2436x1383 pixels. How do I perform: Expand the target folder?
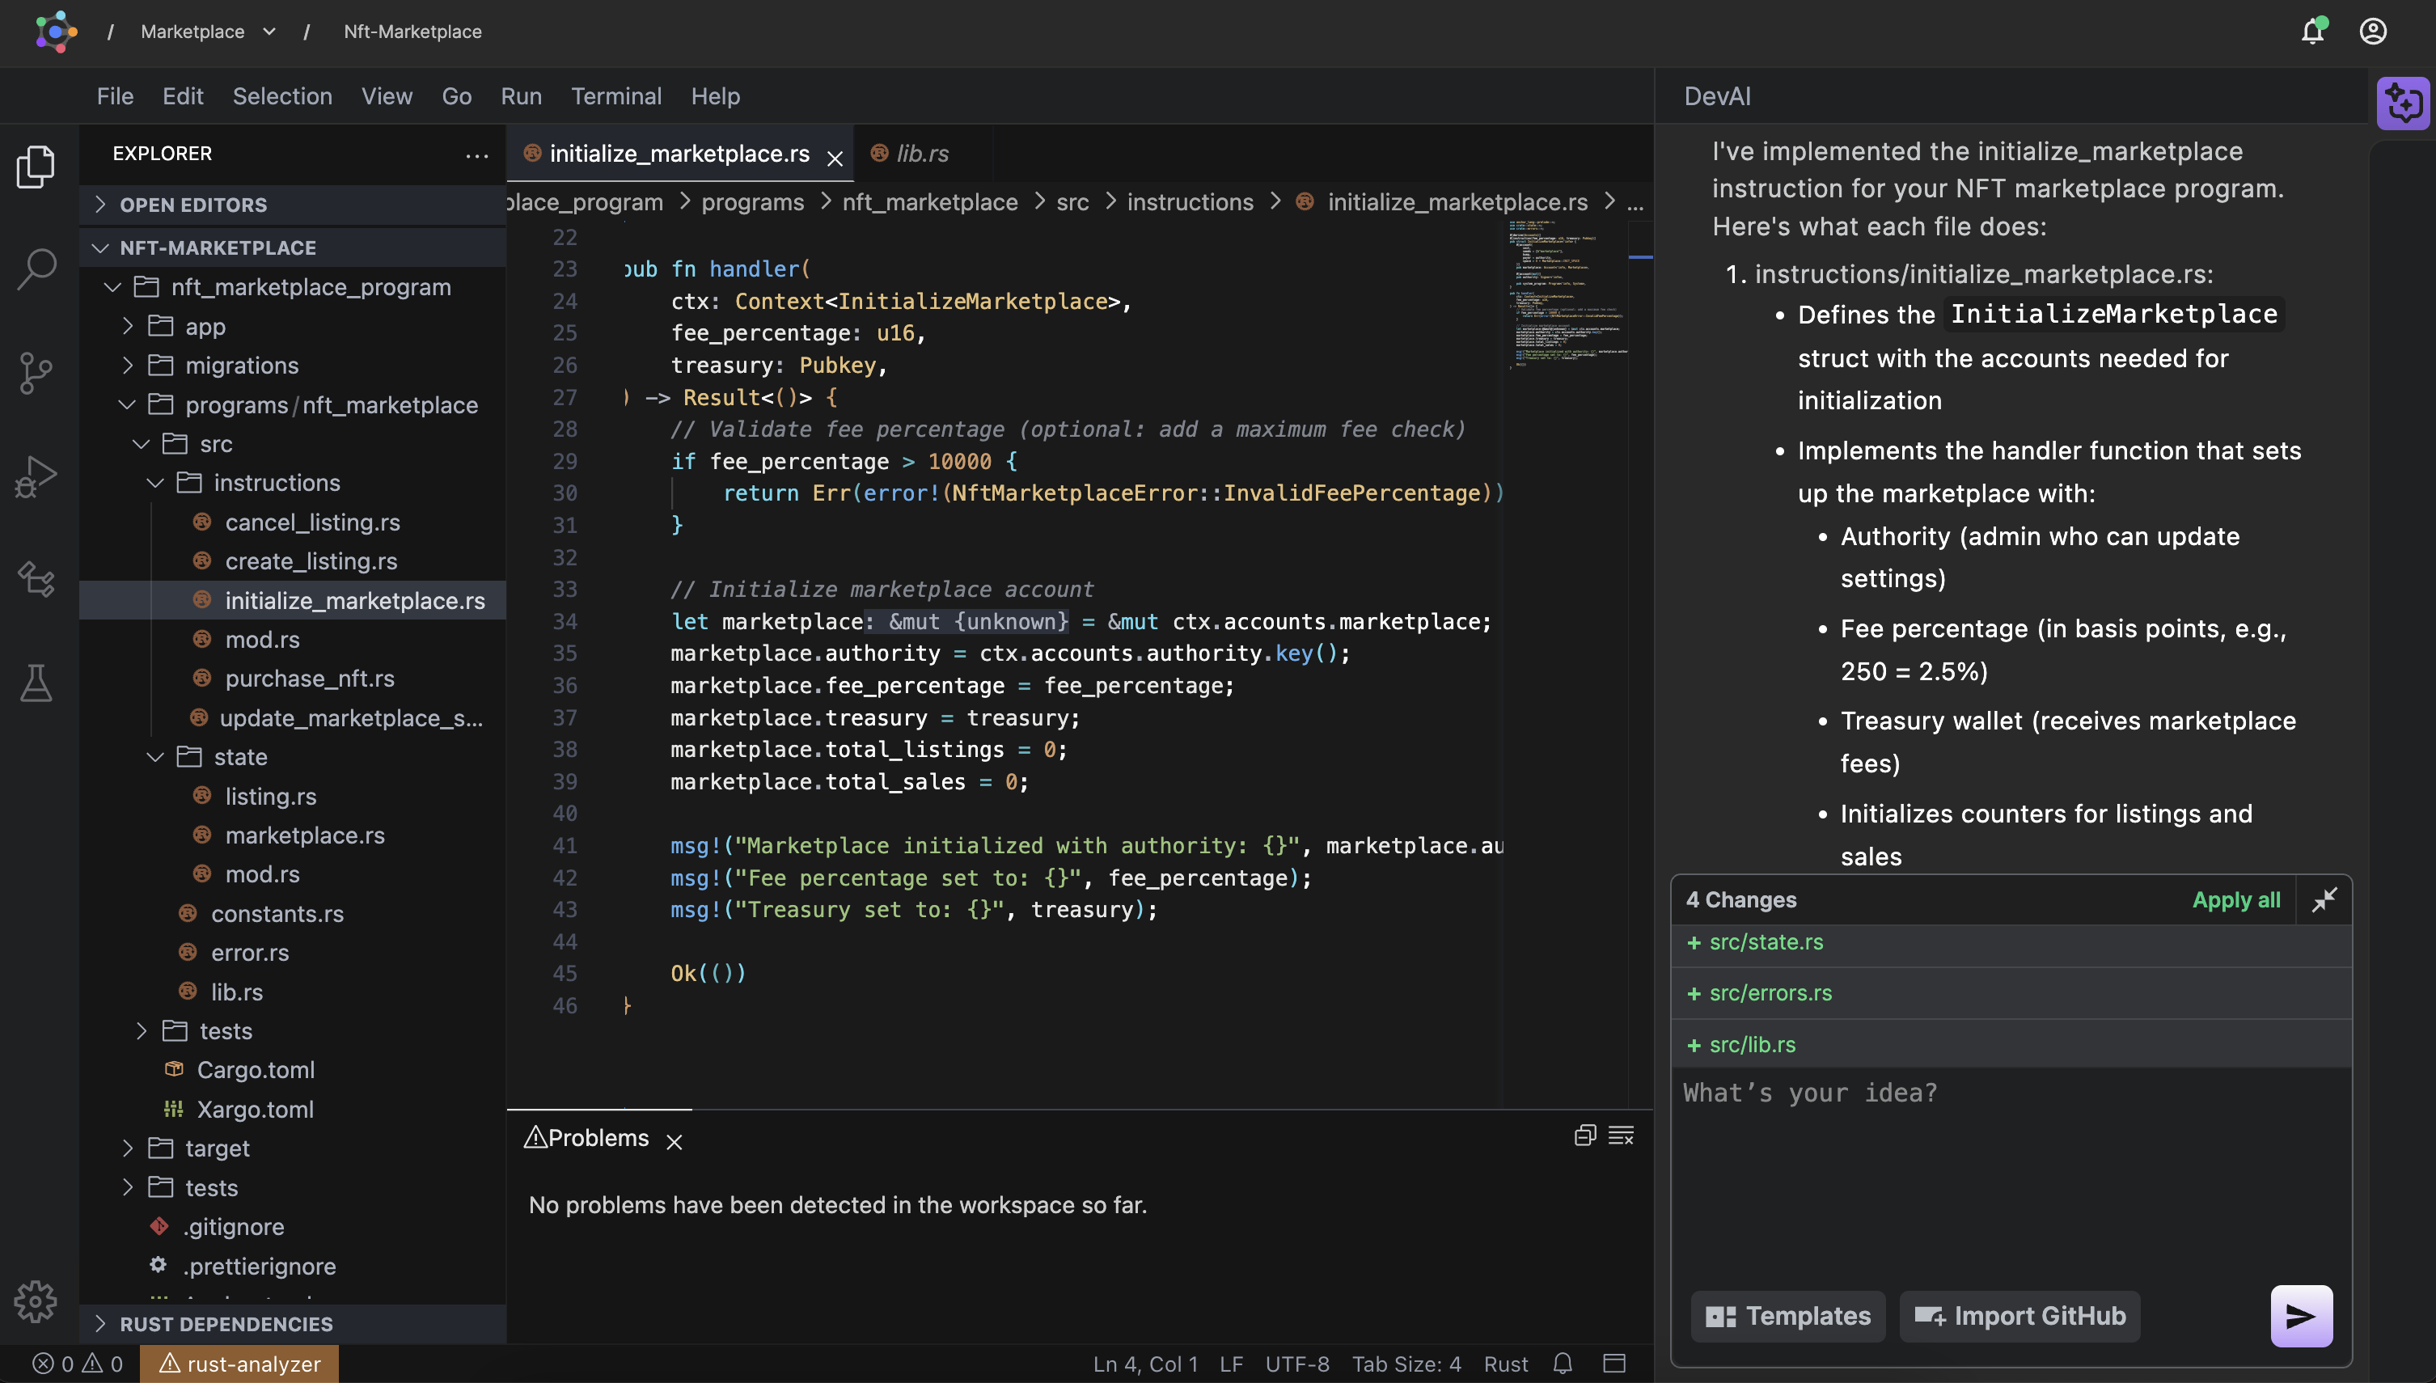[x=293, y=1148]
